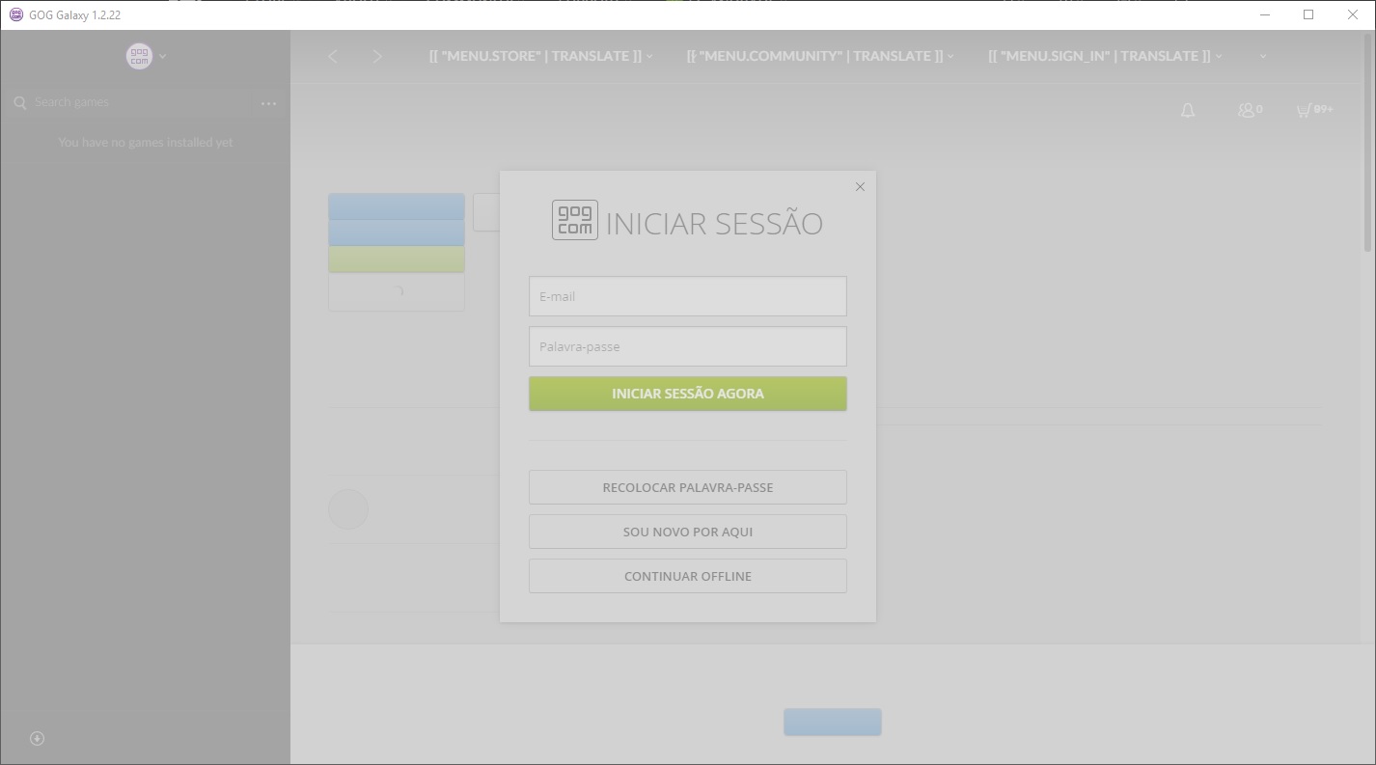Open the MENU.COMMUNITY menu
The image size is (1376, 765).
pos(820,56)
